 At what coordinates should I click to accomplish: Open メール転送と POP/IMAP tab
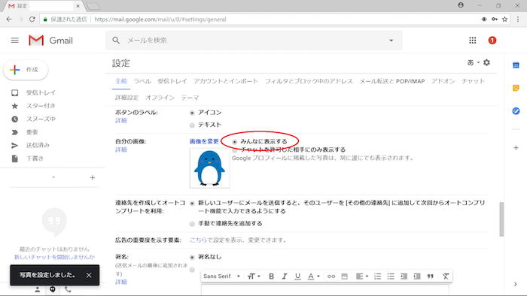392,81
